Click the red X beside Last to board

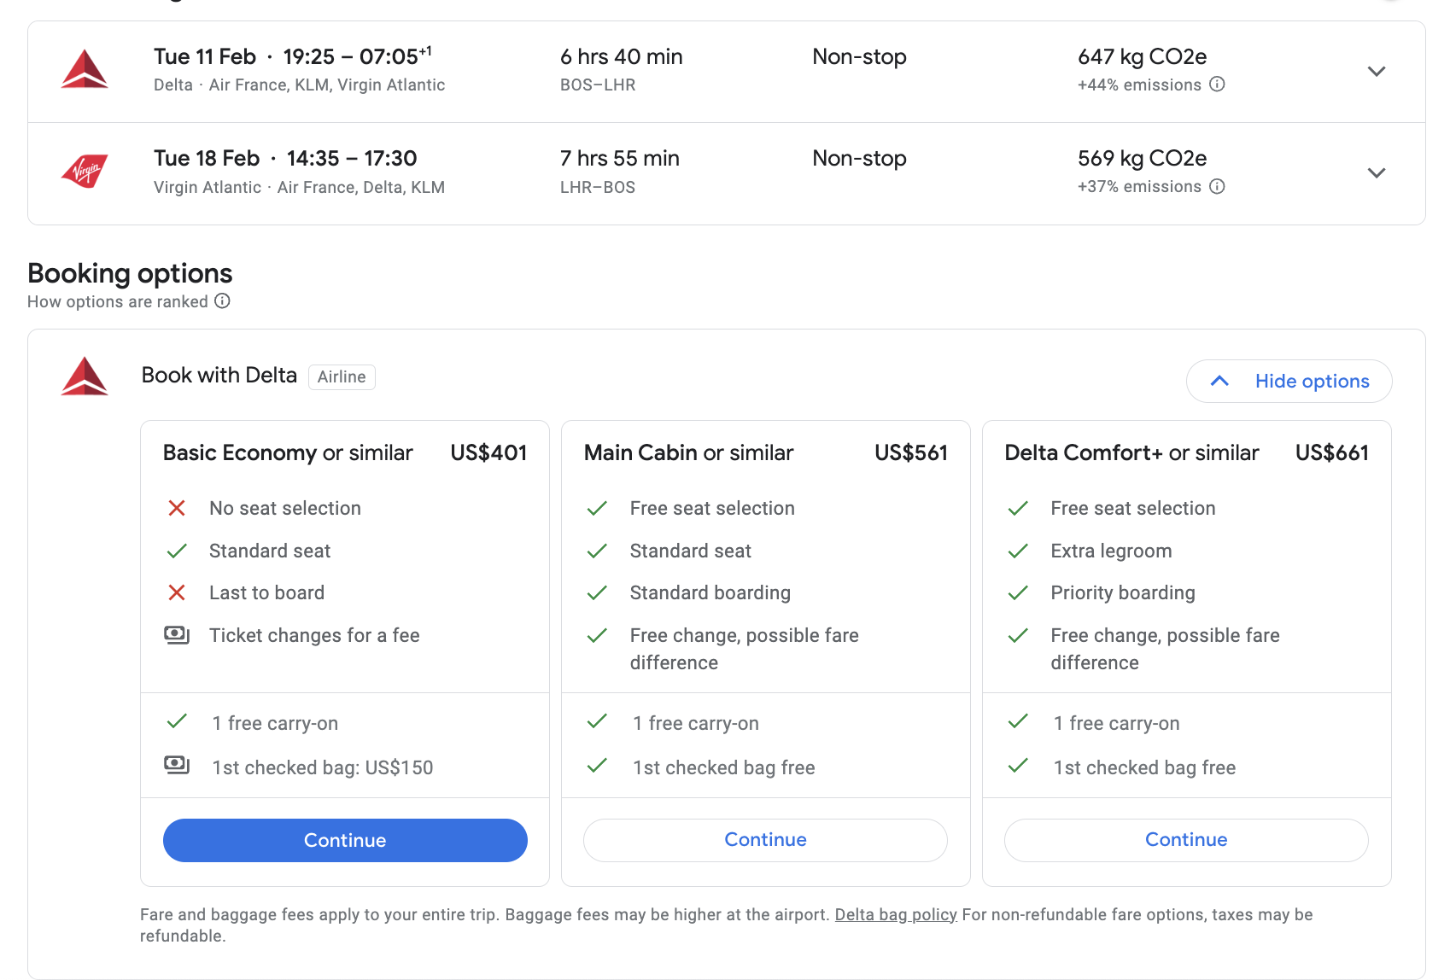tap(177, 592)
